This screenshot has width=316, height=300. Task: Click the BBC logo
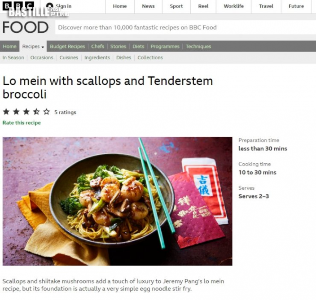(x=18, y=6)
